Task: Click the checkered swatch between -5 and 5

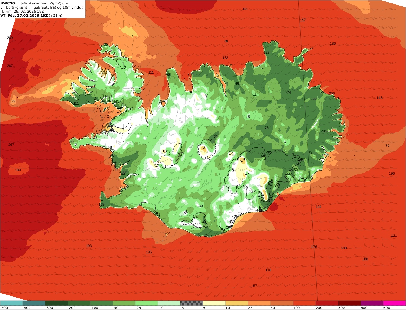Action: coord(192,303)
